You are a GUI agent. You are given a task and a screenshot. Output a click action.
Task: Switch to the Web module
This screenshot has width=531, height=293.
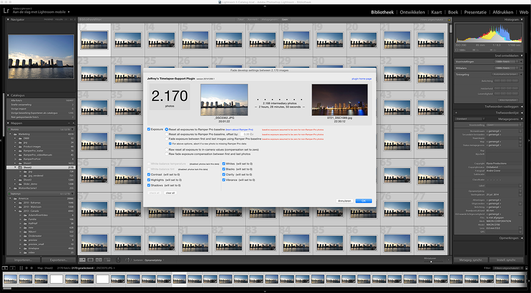[x=524, y=12]
